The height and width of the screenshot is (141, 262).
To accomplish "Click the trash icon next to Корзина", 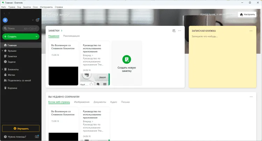I will (5, 88).
